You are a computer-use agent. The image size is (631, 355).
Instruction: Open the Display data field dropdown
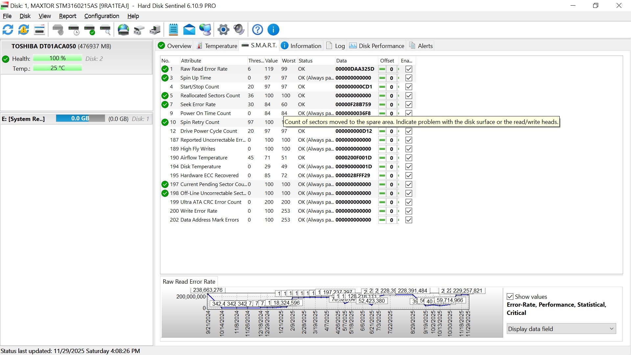pos(561,329)
